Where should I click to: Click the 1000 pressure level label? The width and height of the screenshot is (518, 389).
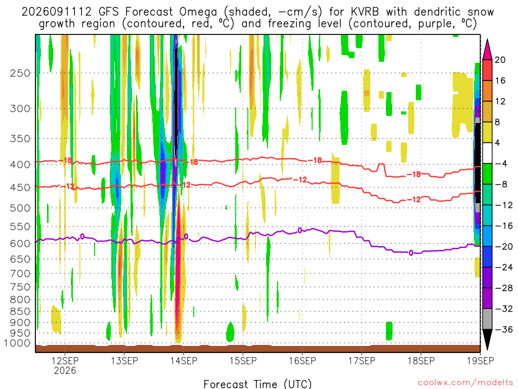pos(17,343)
